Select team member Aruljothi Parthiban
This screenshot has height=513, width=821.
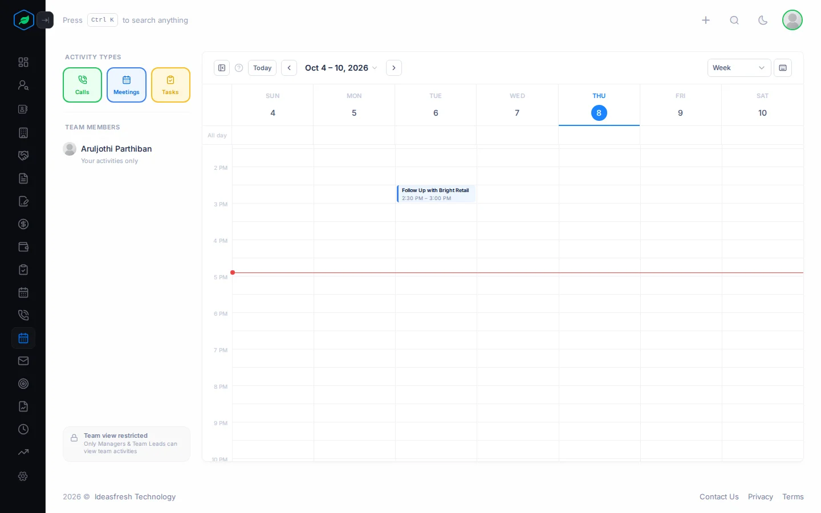point(127,154)
